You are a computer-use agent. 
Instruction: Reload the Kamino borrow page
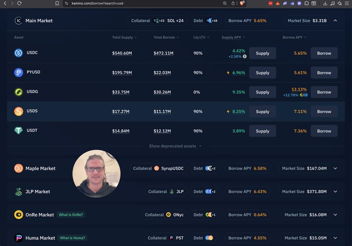point(19,3)
